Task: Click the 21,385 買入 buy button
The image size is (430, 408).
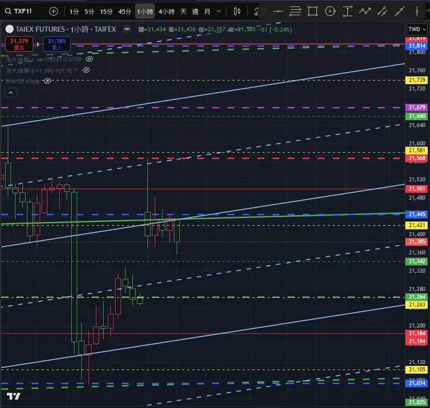Action: tap(57, 44)
